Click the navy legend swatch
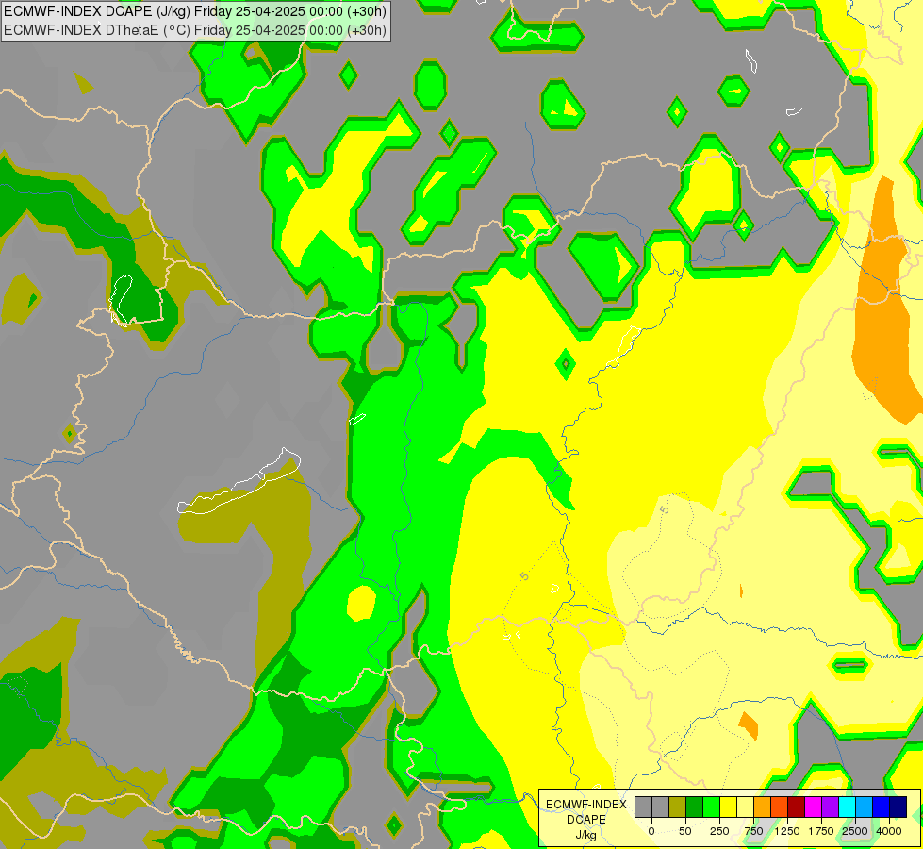This screenshot has width=923, height=849. click(898, 807)
